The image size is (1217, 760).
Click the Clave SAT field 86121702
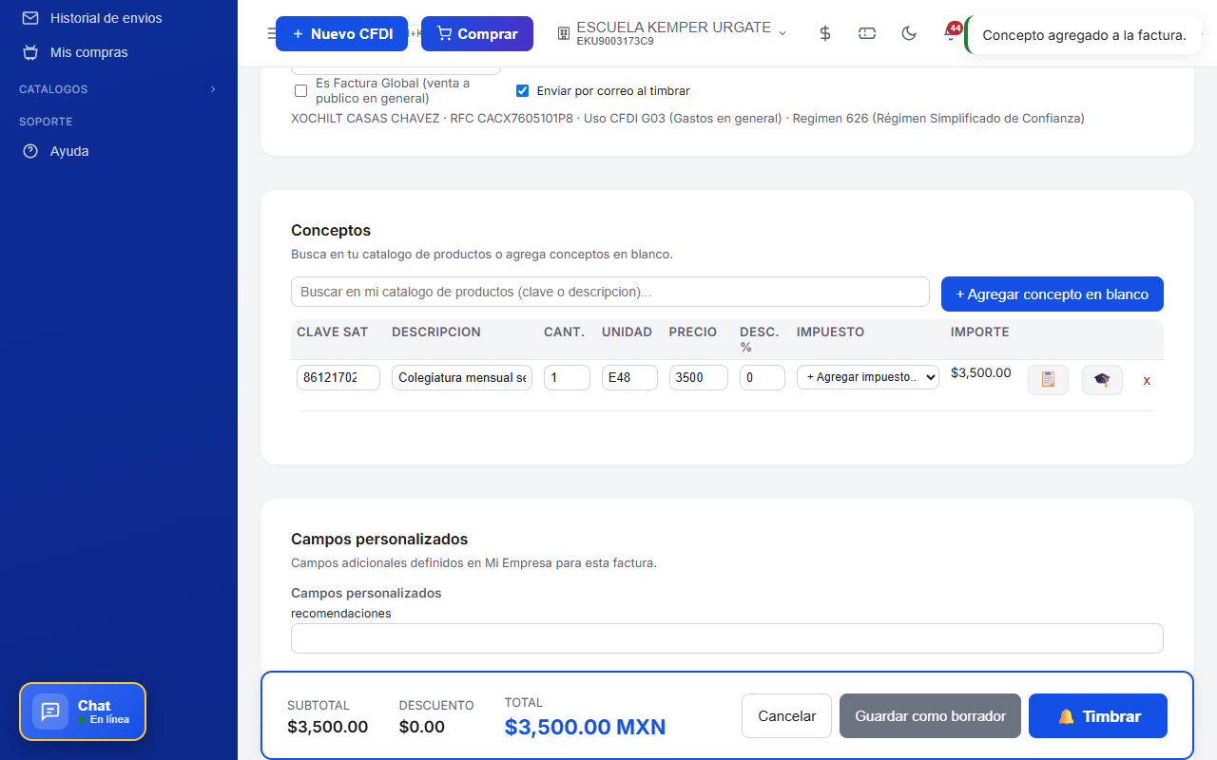(338, 377)
